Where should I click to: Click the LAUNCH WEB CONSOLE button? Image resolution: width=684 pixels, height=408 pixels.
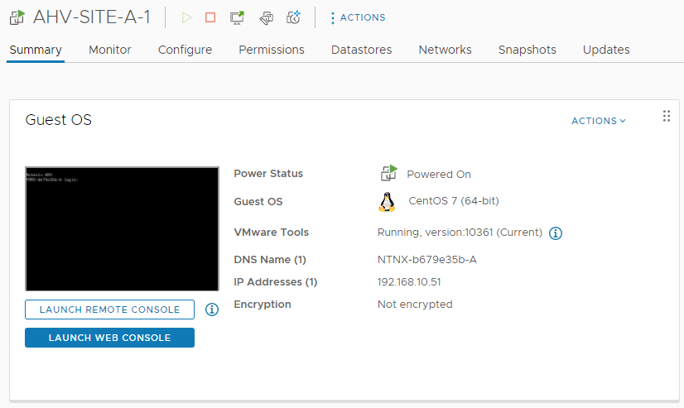tap(109, 338)
